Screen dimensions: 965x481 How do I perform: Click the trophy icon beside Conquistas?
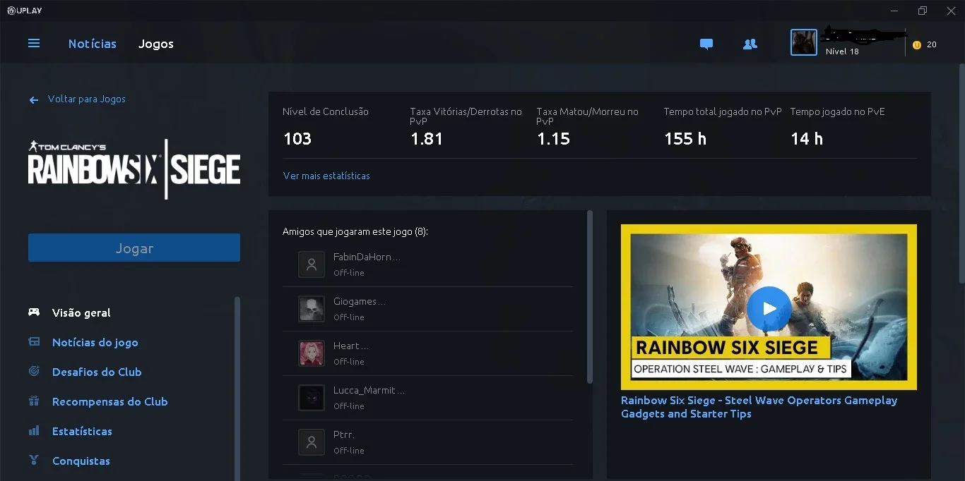pyautogui.click(x=34, y=460)
